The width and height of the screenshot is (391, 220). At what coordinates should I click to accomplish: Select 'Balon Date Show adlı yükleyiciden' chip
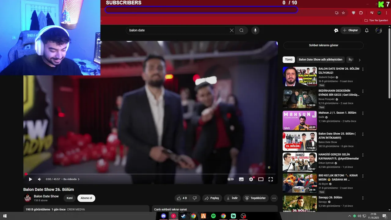(x=320, y=60)
